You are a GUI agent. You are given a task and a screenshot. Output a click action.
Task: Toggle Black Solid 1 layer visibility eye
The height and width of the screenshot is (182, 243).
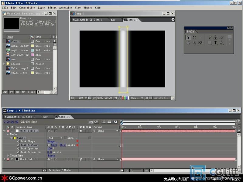point(81,159)
